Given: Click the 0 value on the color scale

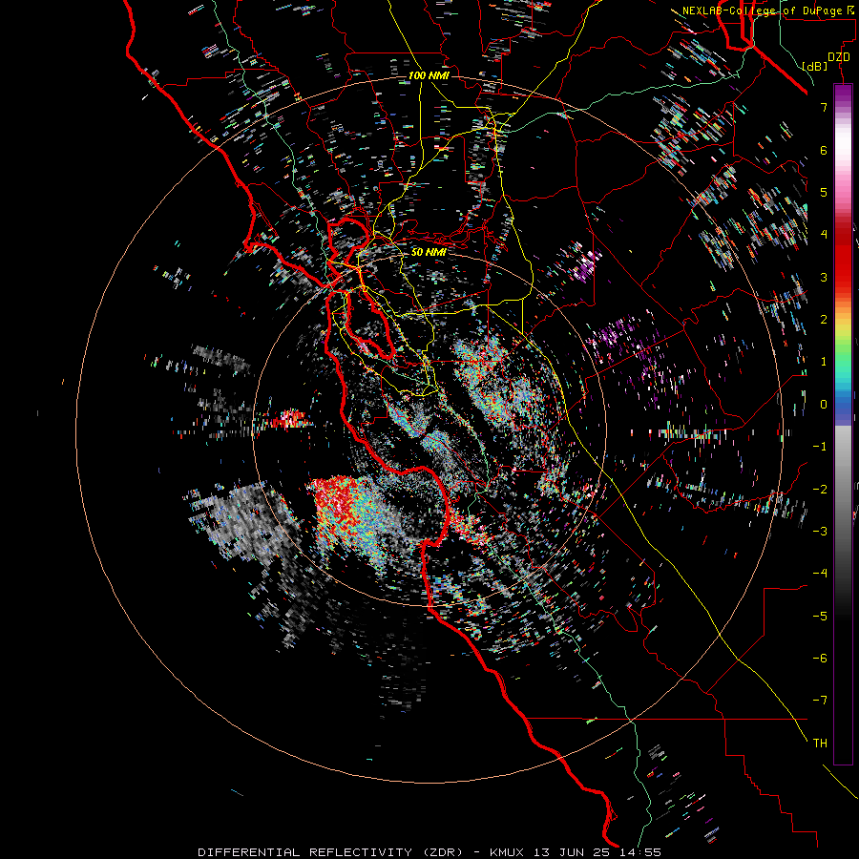Looking at the screenshot, I should (x=824, y=405).
